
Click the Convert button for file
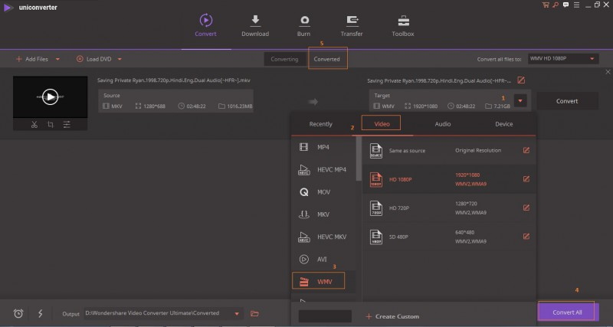[567, 101]
